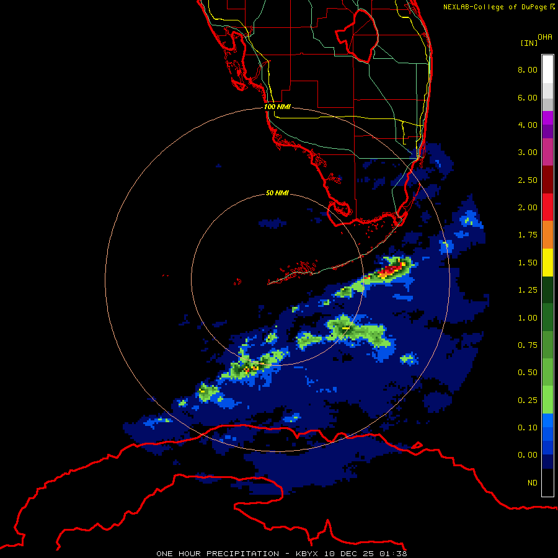558x558 pixels.
Task: Click the light green swatch beside 0.25
Action: click(x=547, y=400)
